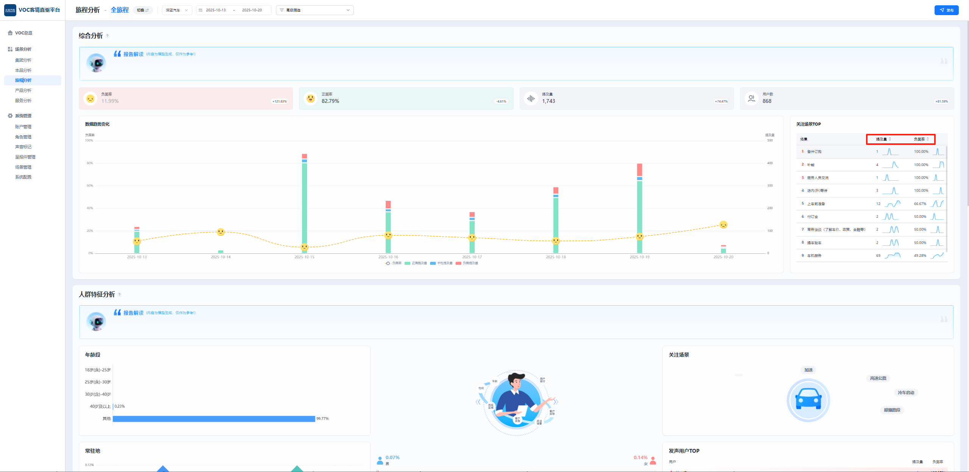
Task: Click the VOC总览 home icon
Action: coord(10,33)
